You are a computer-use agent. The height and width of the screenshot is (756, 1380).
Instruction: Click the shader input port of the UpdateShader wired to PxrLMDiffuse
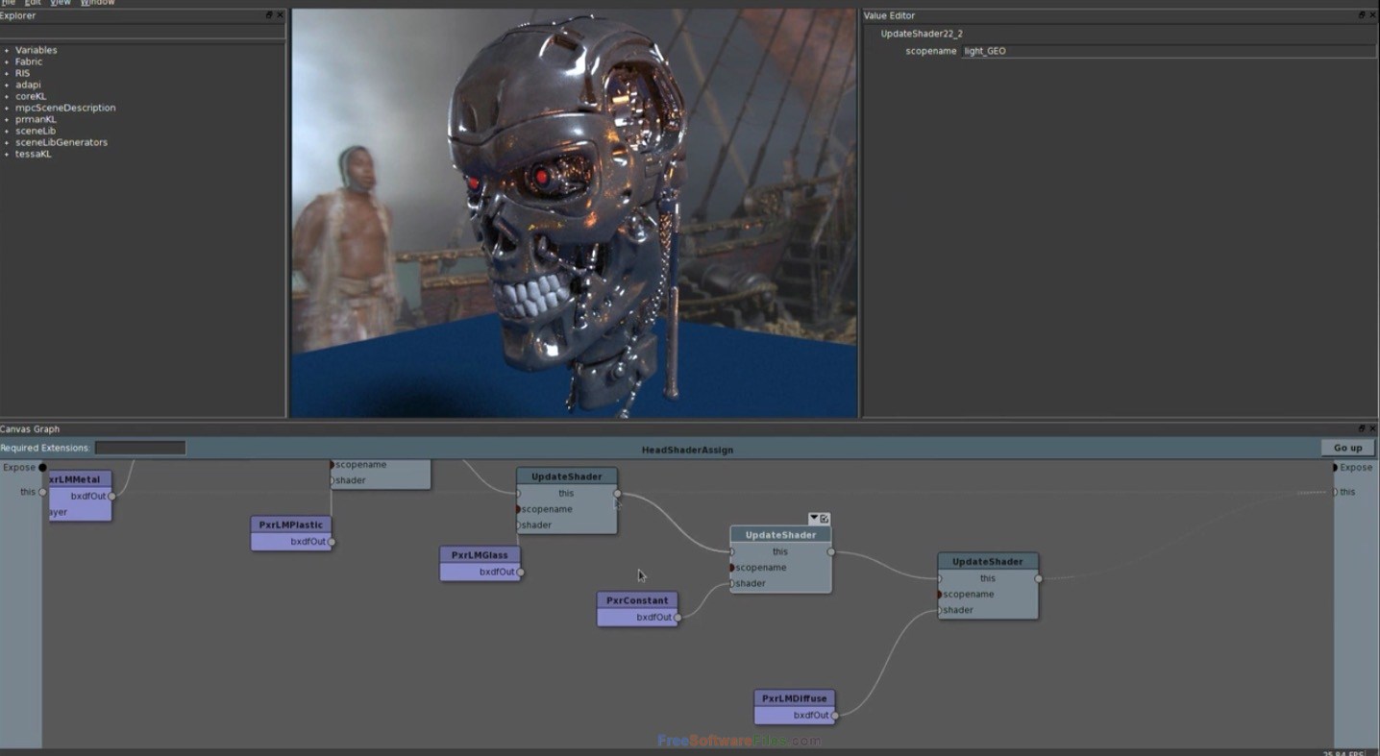click(940, 610)
